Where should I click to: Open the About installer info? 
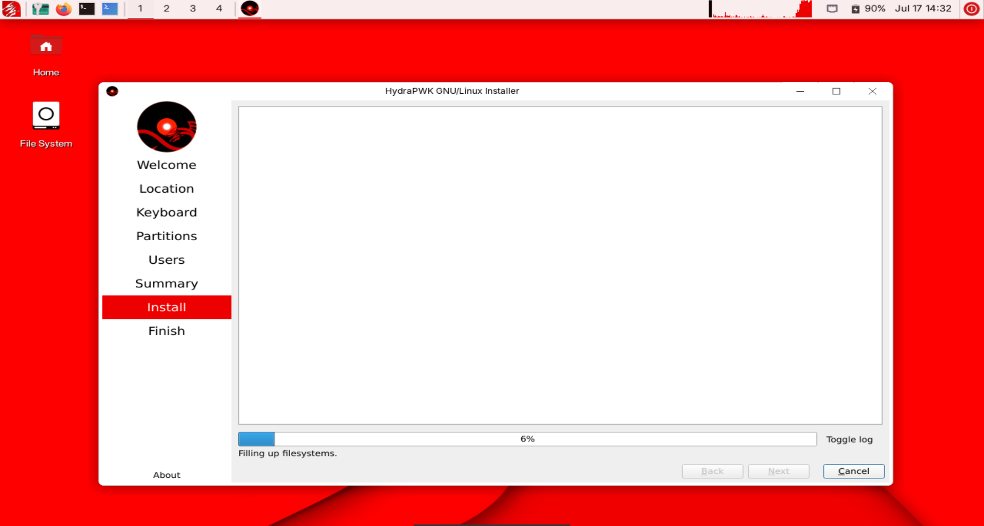coord(167,475)
